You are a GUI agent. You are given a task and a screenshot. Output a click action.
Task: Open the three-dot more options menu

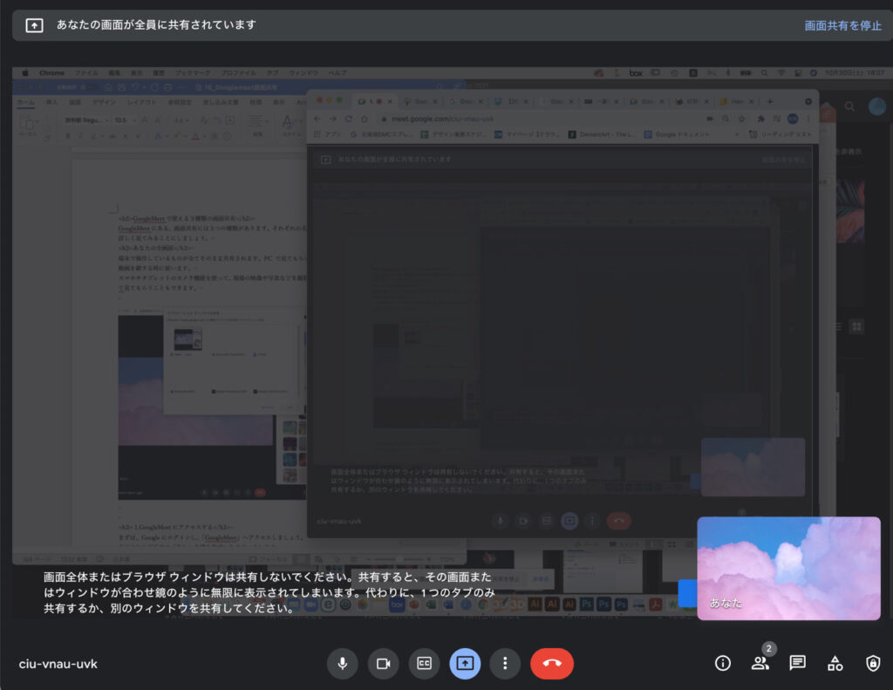click(x=505, y=663)
